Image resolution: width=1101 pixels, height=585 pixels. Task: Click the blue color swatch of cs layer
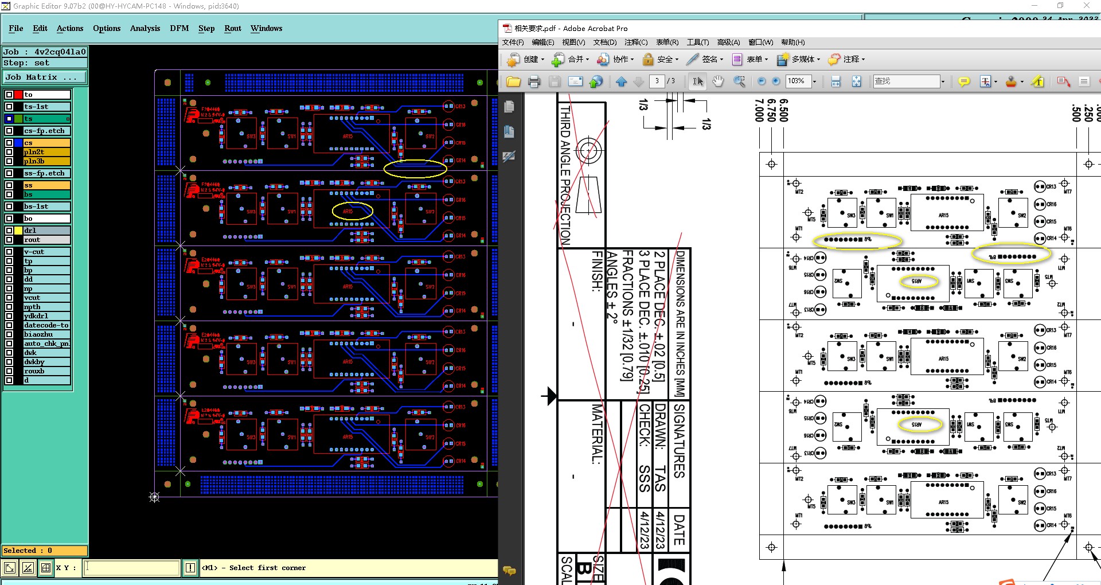pyautogui.click(x=18, y=143)
